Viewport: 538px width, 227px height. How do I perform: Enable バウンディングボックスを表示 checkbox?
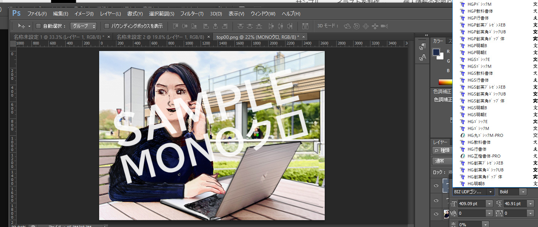[107, 26]
